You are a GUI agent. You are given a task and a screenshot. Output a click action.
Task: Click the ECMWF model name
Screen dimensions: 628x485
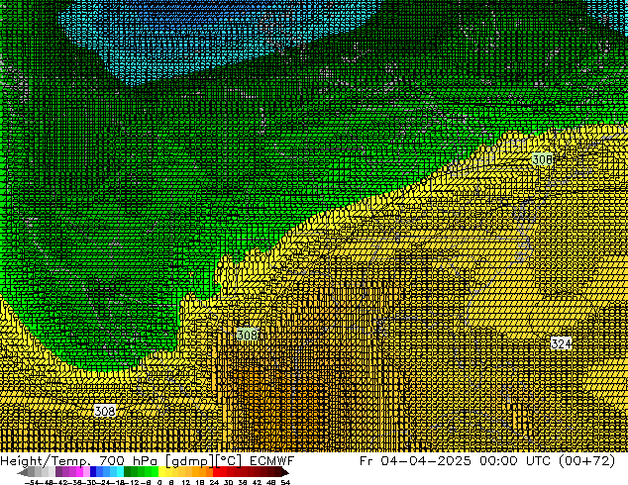(272, 461)
